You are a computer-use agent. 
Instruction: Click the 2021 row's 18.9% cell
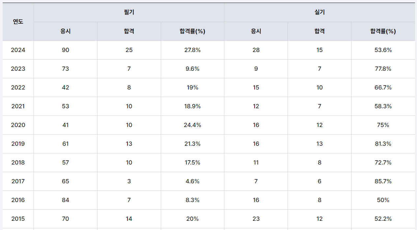click(192, 106)
